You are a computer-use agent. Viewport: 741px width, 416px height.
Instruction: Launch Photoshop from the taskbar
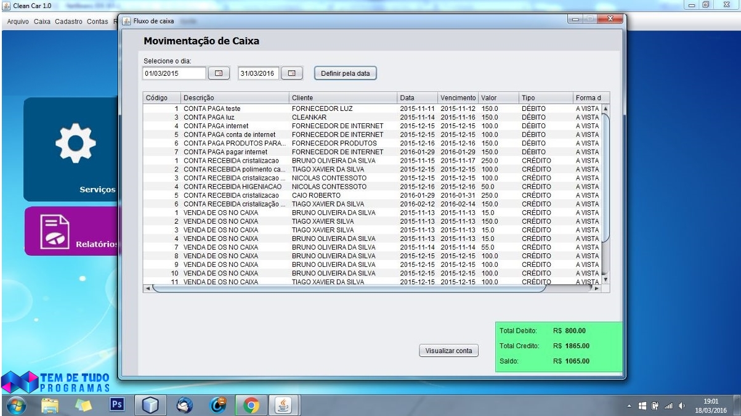[x=116, y=404]
